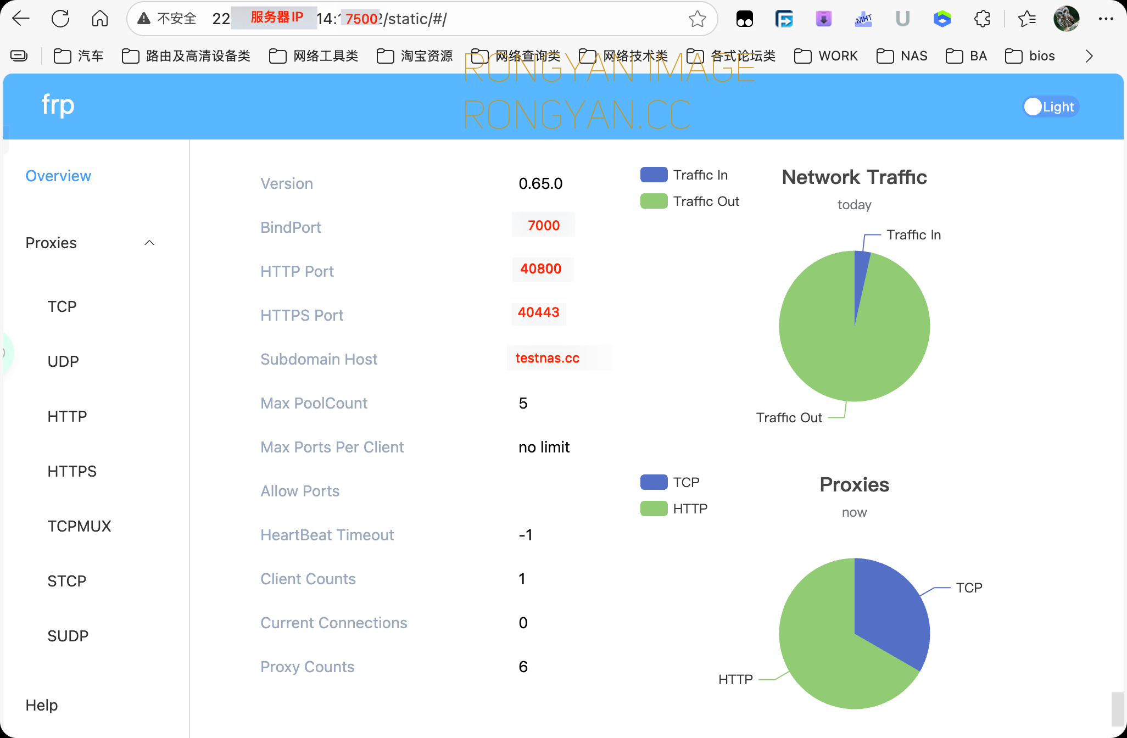Open the HTTPS proxies page

coord(72,471)
